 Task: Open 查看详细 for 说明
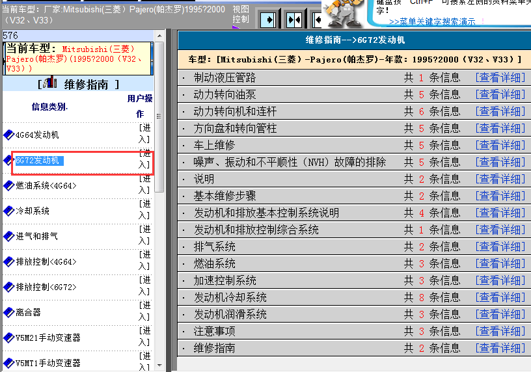[x=500, y=179]
